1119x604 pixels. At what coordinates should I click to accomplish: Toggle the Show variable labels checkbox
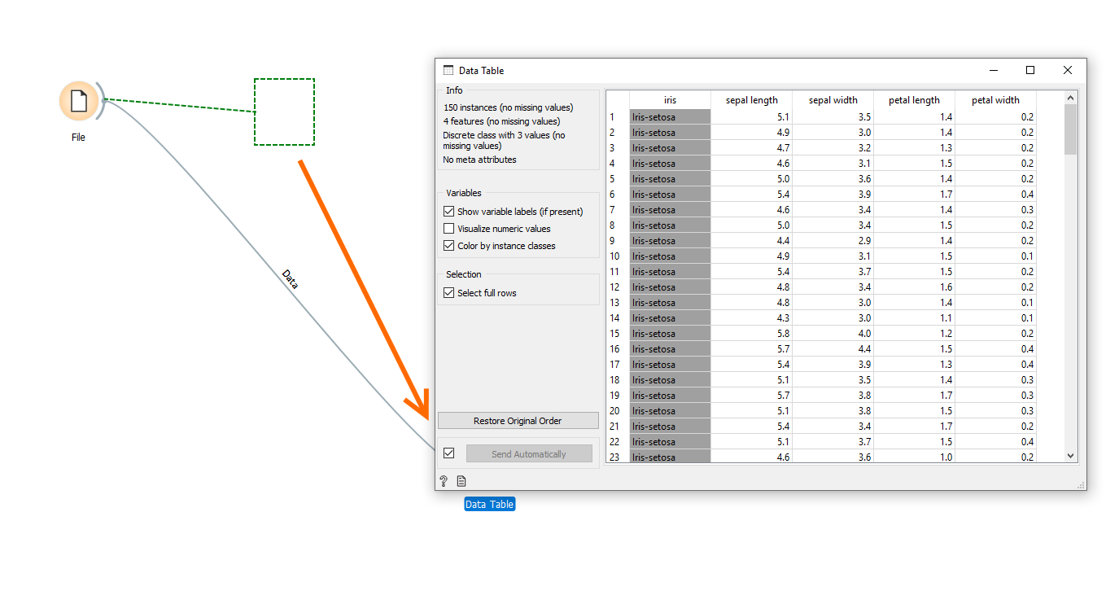coord(448,211)
